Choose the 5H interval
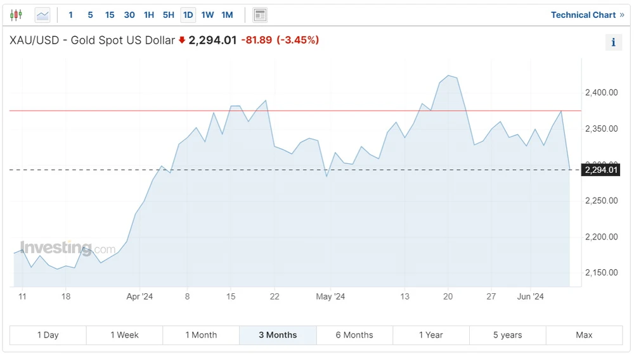634x354 pixels. pos(169,15)
